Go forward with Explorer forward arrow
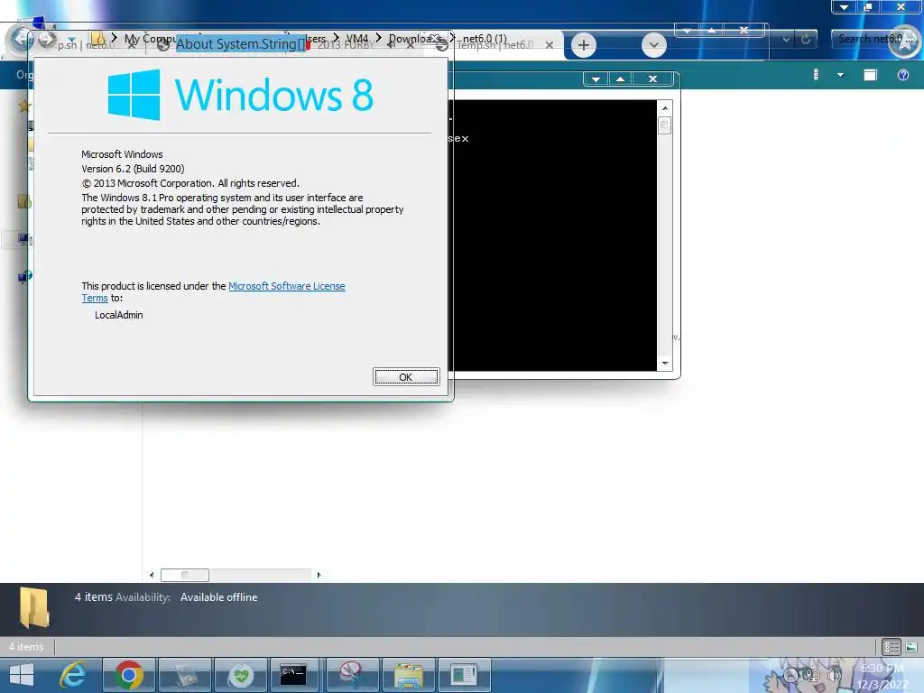This screenshot has width=924, height=693. [x=47, y=40]
